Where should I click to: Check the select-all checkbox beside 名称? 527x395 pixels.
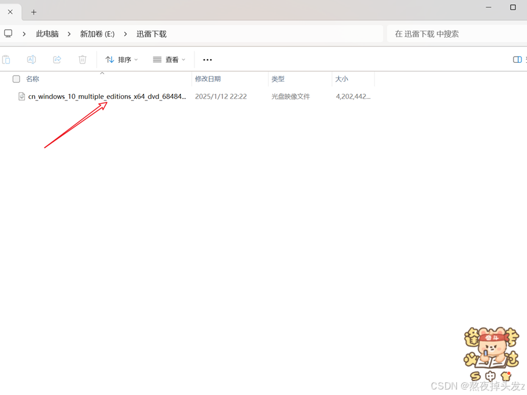click(x=16, y=79)
